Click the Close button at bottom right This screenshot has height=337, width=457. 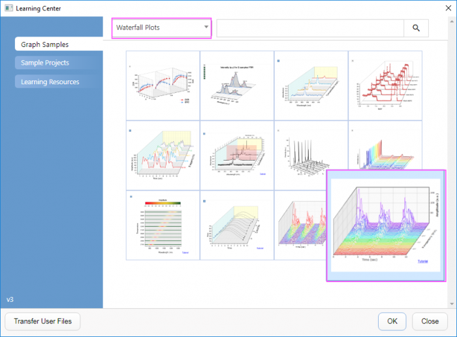430,321
